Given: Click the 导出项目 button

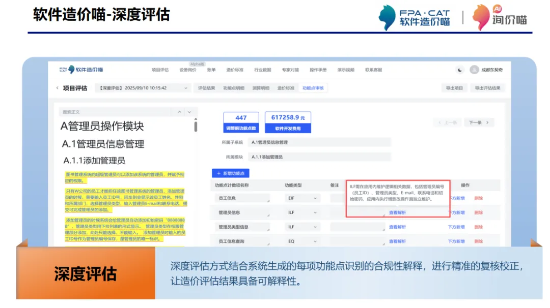Looking at the screenshot, I should (454, 88).
